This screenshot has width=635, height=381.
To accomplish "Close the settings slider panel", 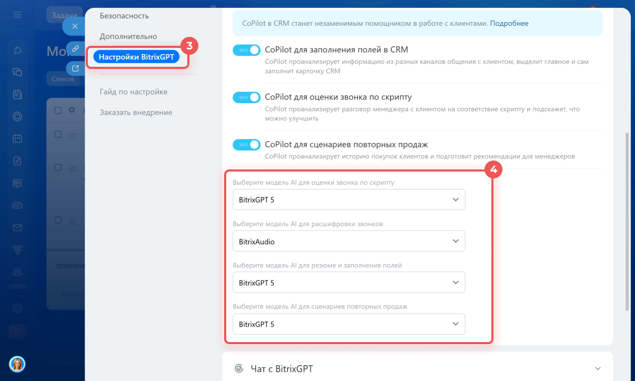I will point(75,26).
